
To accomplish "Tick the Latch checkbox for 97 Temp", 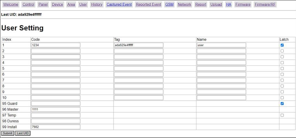I will pos(282,115).
